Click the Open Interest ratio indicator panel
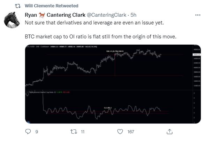Screen dimensions: 205x142 108,107
